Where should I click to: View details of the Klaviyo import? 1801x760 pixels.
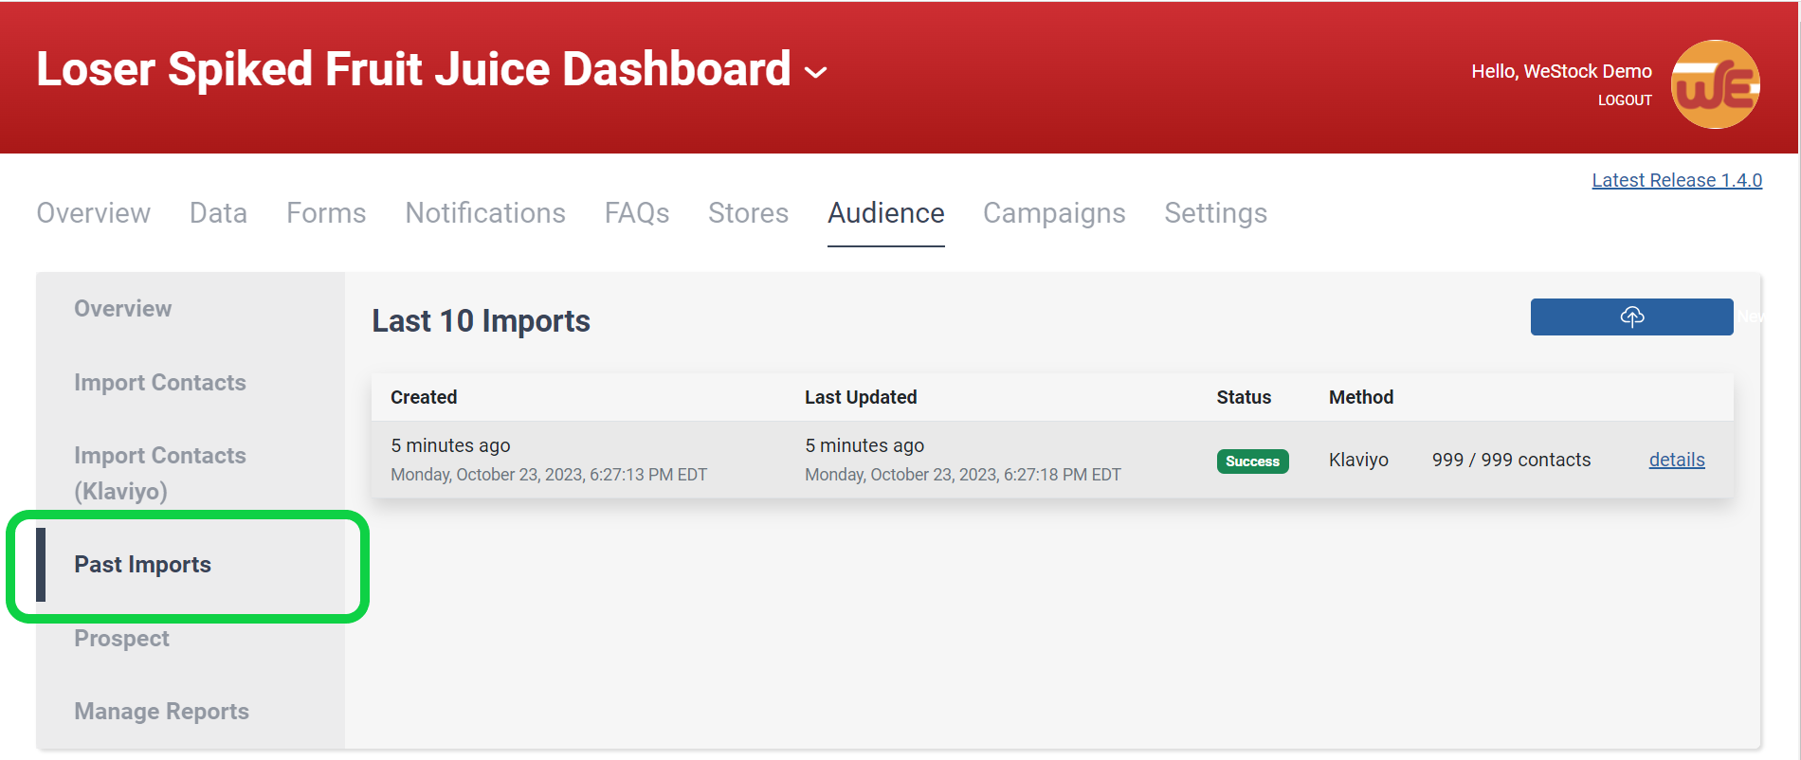(x=1676, y=460)
